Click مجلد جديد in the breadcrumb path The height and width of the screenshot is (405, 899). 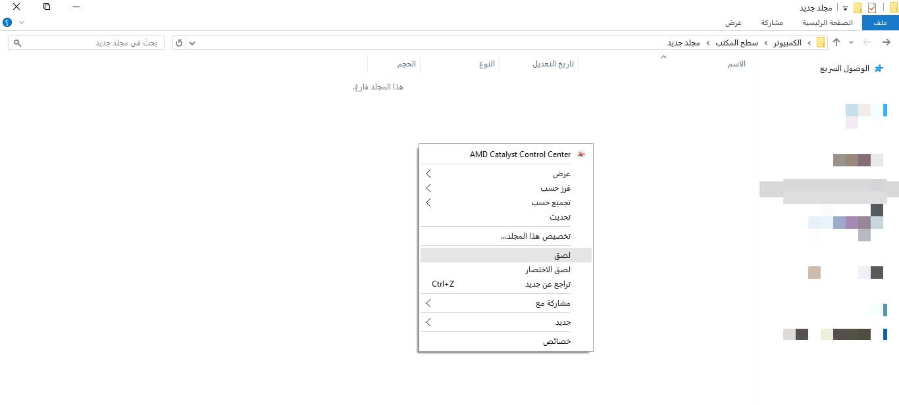[684, 43]
